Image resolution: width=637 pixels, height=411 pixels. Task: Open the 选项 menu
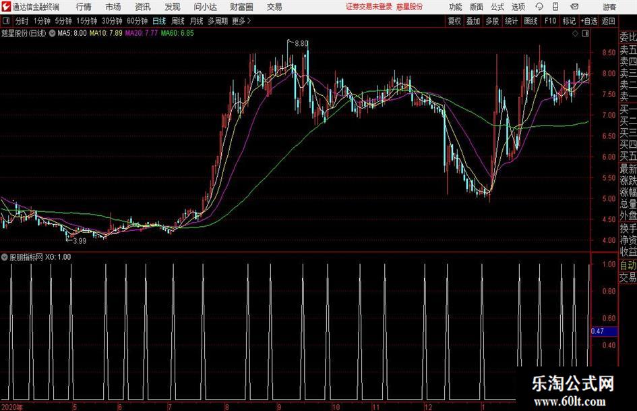518,7
